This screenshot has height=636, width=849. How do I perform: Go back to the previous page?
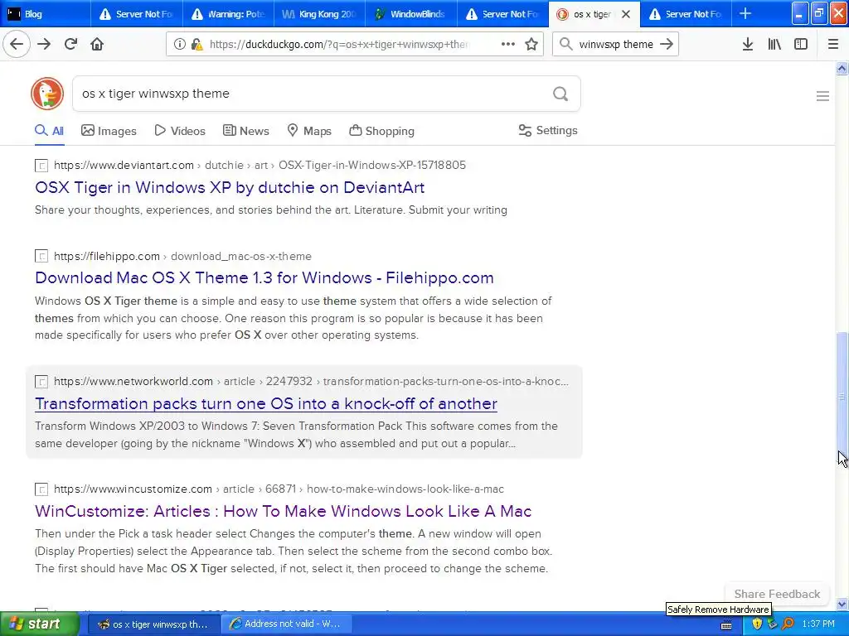(x=17, y=44)
